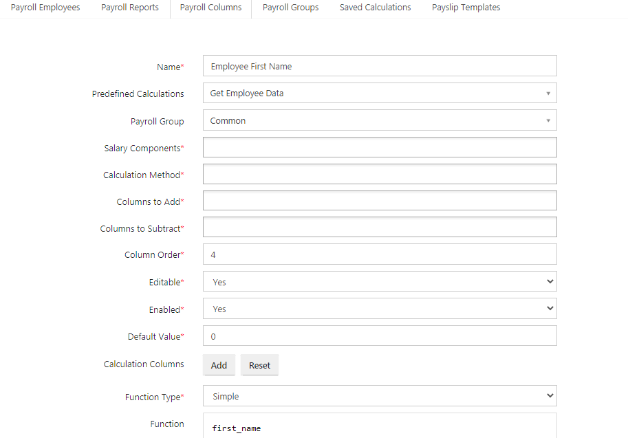Click the Salary Components field
The image size is (628, 438).
coord(380,147)
